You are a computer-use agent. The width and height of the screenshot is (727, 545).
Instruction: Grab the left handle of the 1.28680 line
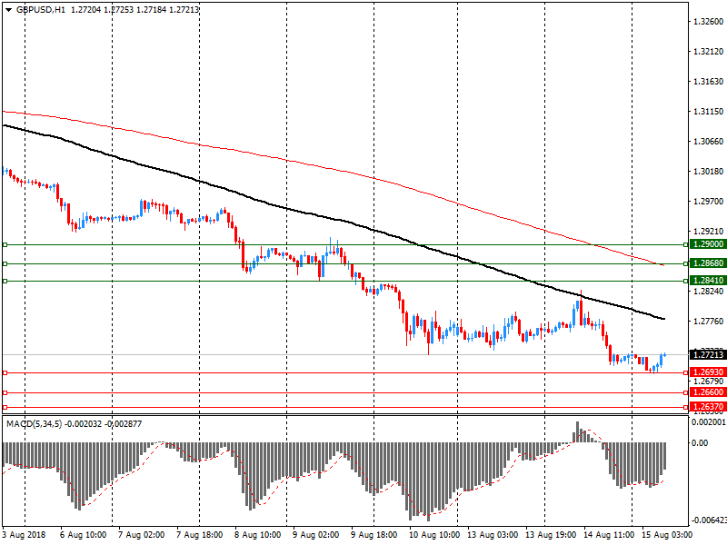tap(5, 264)
